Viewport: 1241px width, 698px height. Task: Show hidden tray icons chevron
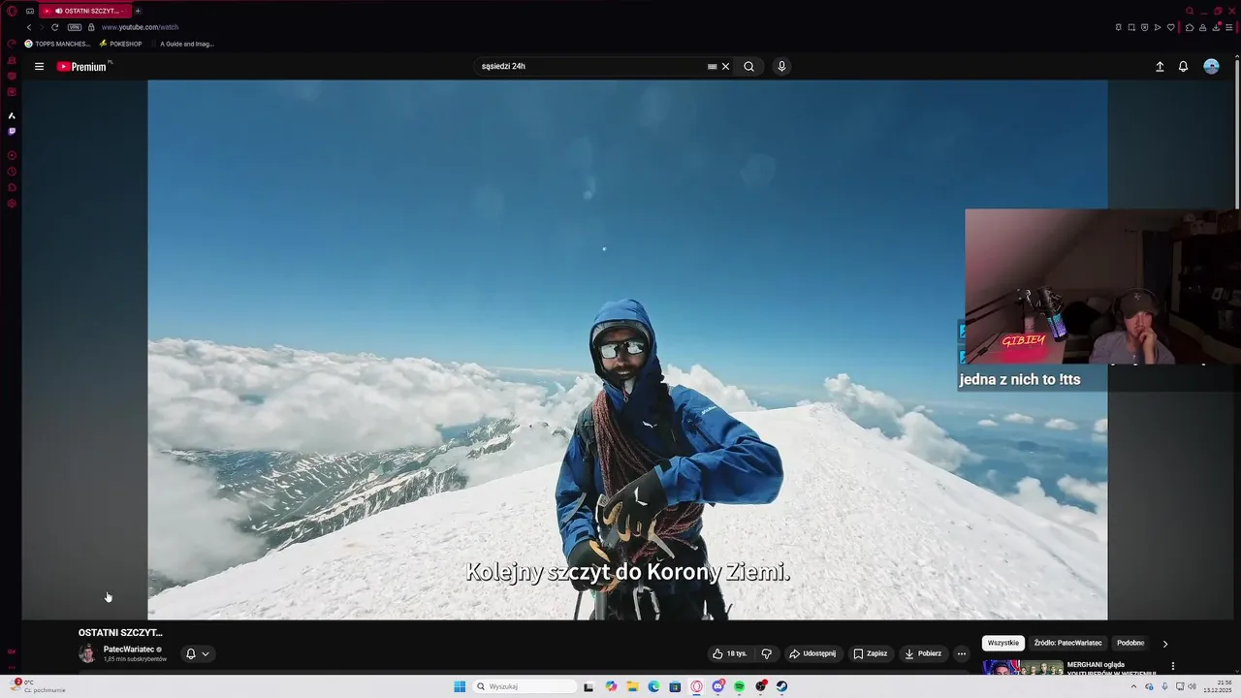pyautogui.click(x=1133, y=686)
